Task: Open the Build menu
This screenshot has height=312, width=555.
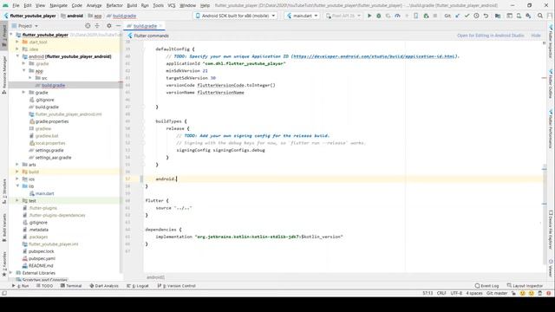Action: [x=132, y=5]
